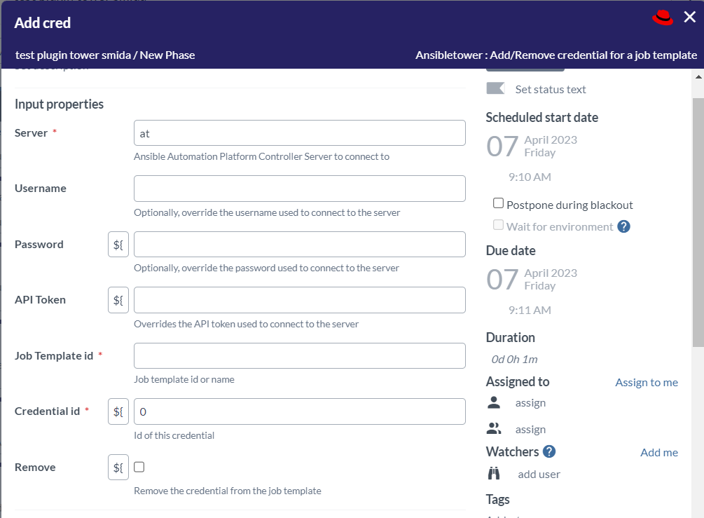The width and height of the screenshot is (704, 518).
Task: Click Add me under Watchers
Action: (658, 452)
